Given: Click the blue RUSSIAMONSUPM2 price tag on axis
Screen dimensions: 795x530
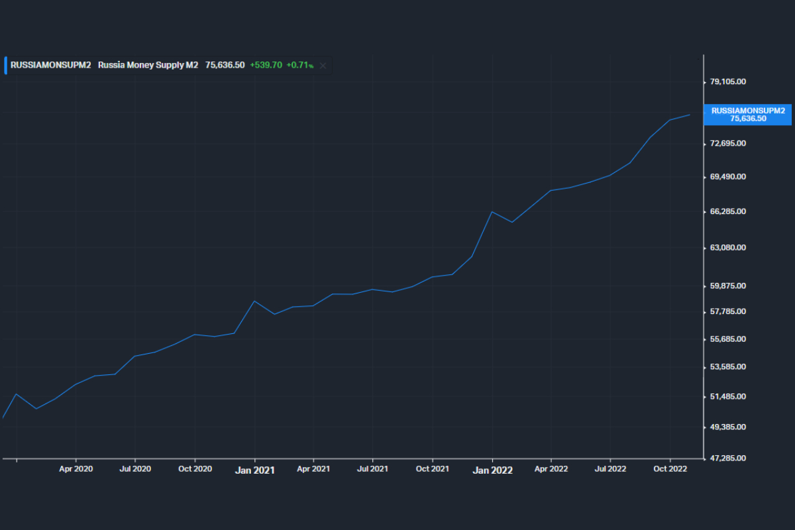Looking at the screenshot, I should pyautogui.click(x=748, y=115).
